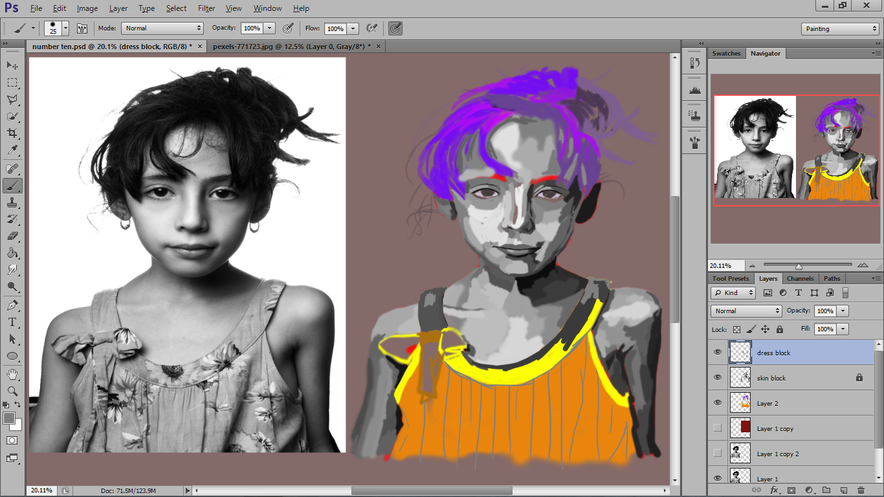This screenshot has height=497, width=884.
Task: Select the Zoom tool
Action: coord(12,391)
